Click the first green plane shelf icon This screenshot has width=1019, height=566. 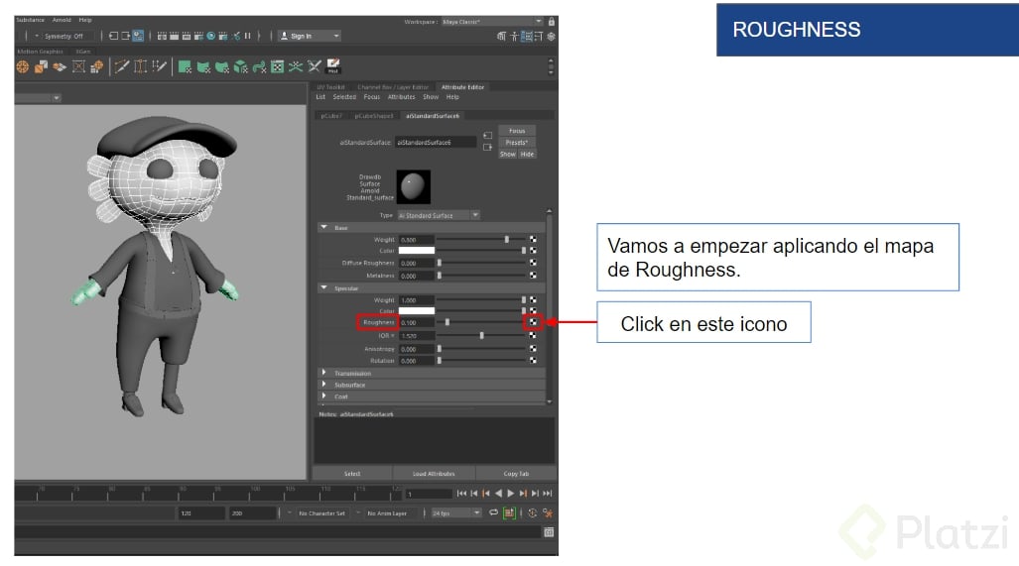pyautogui.click(x=186, y=66)
